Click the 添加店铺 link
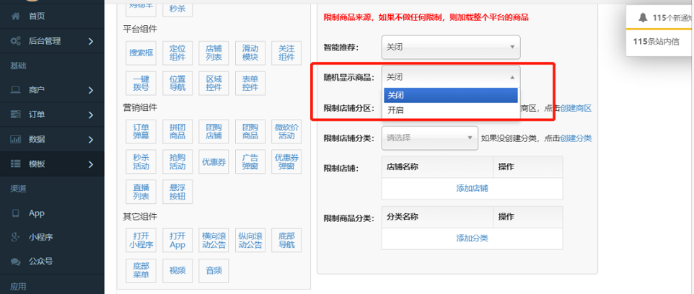 coord(472,188)
